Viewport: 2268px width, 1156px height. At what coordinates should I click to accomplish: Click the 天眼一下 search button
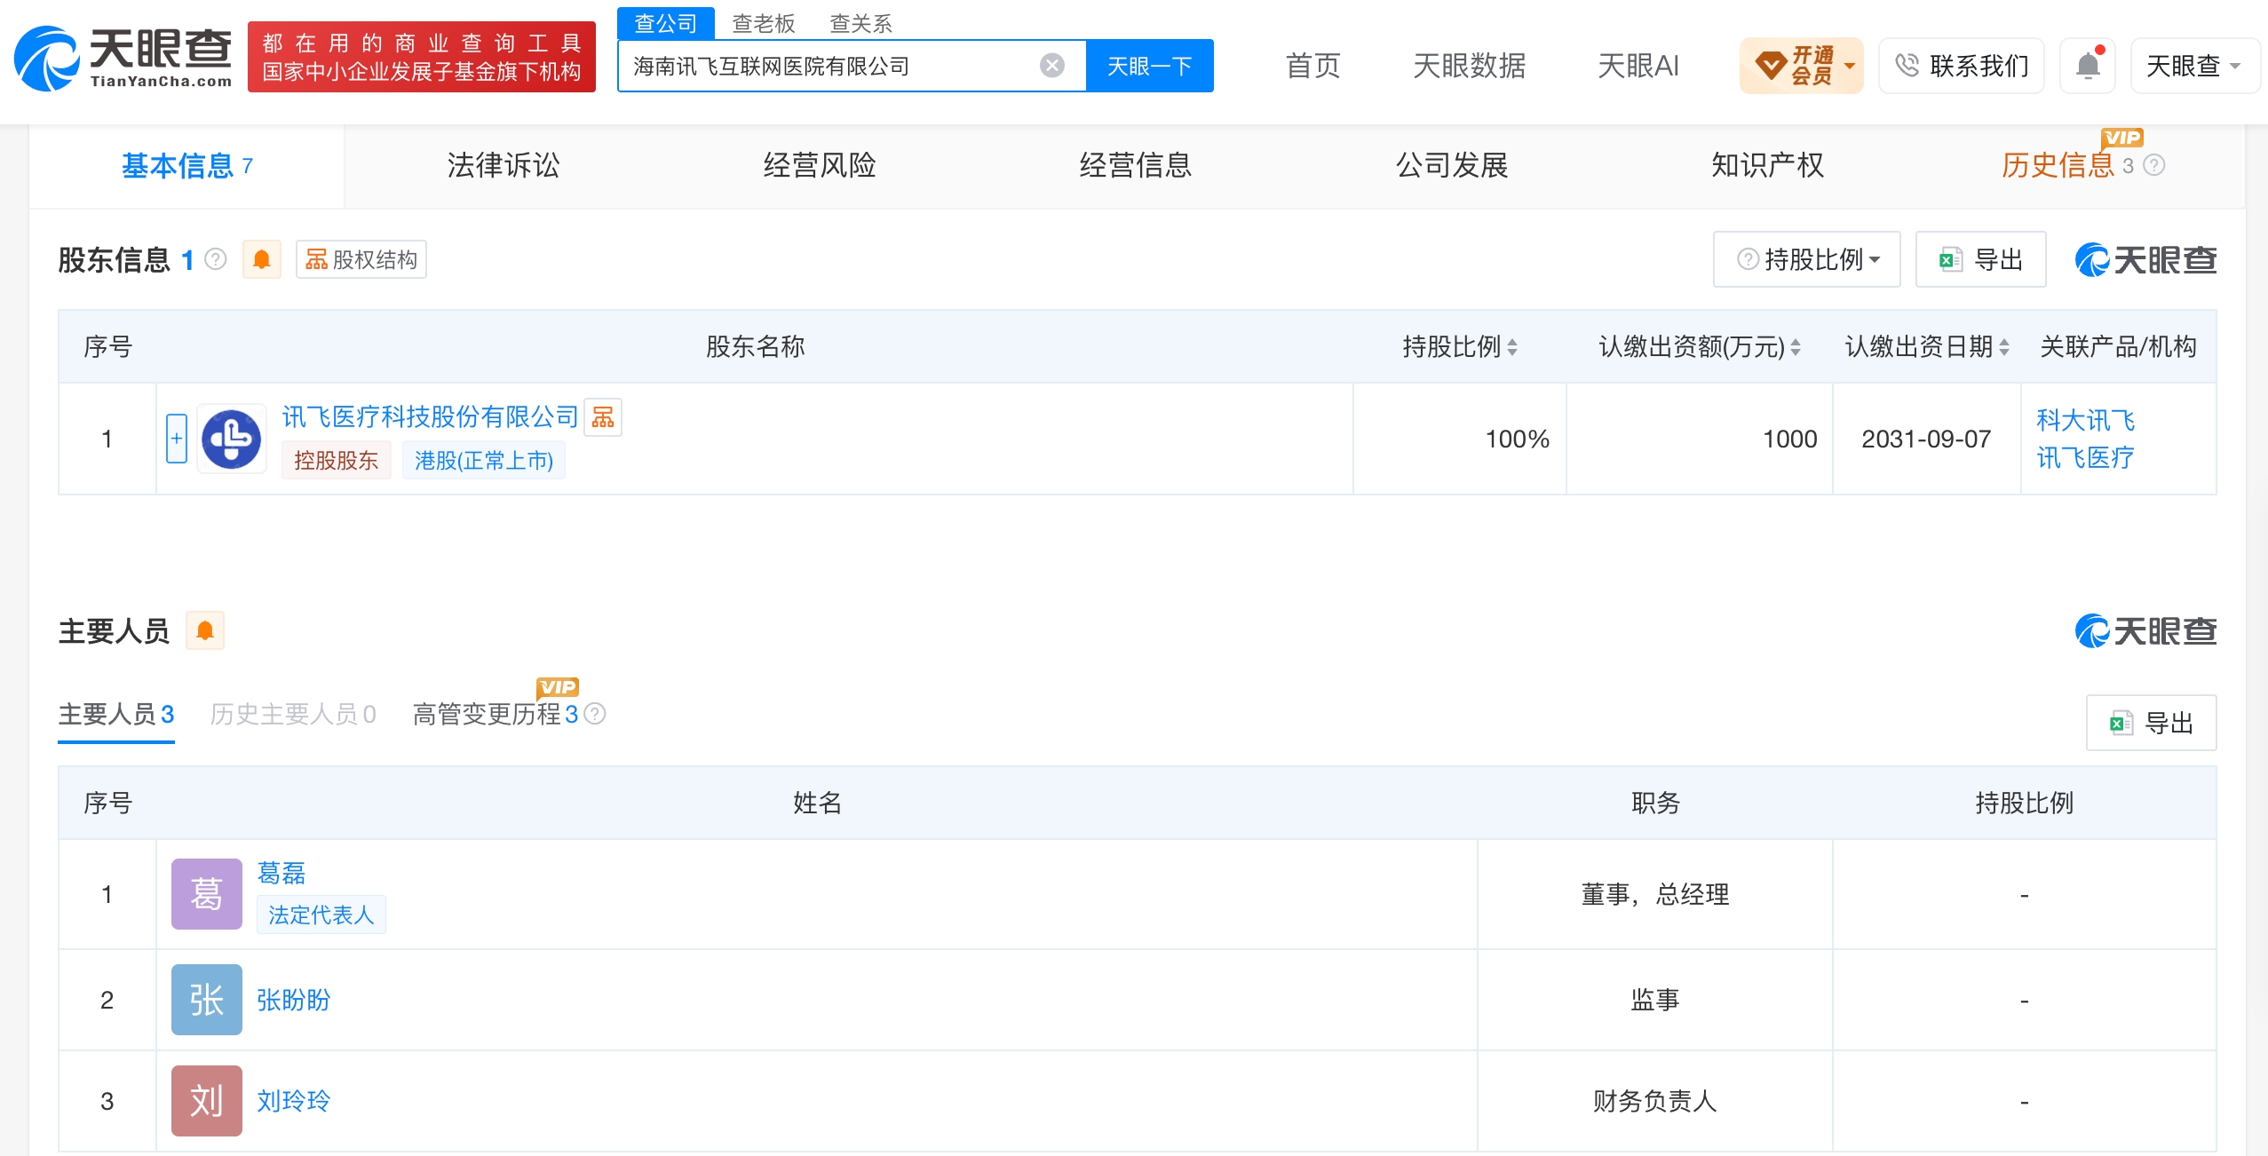click(x=1149, y=66)
